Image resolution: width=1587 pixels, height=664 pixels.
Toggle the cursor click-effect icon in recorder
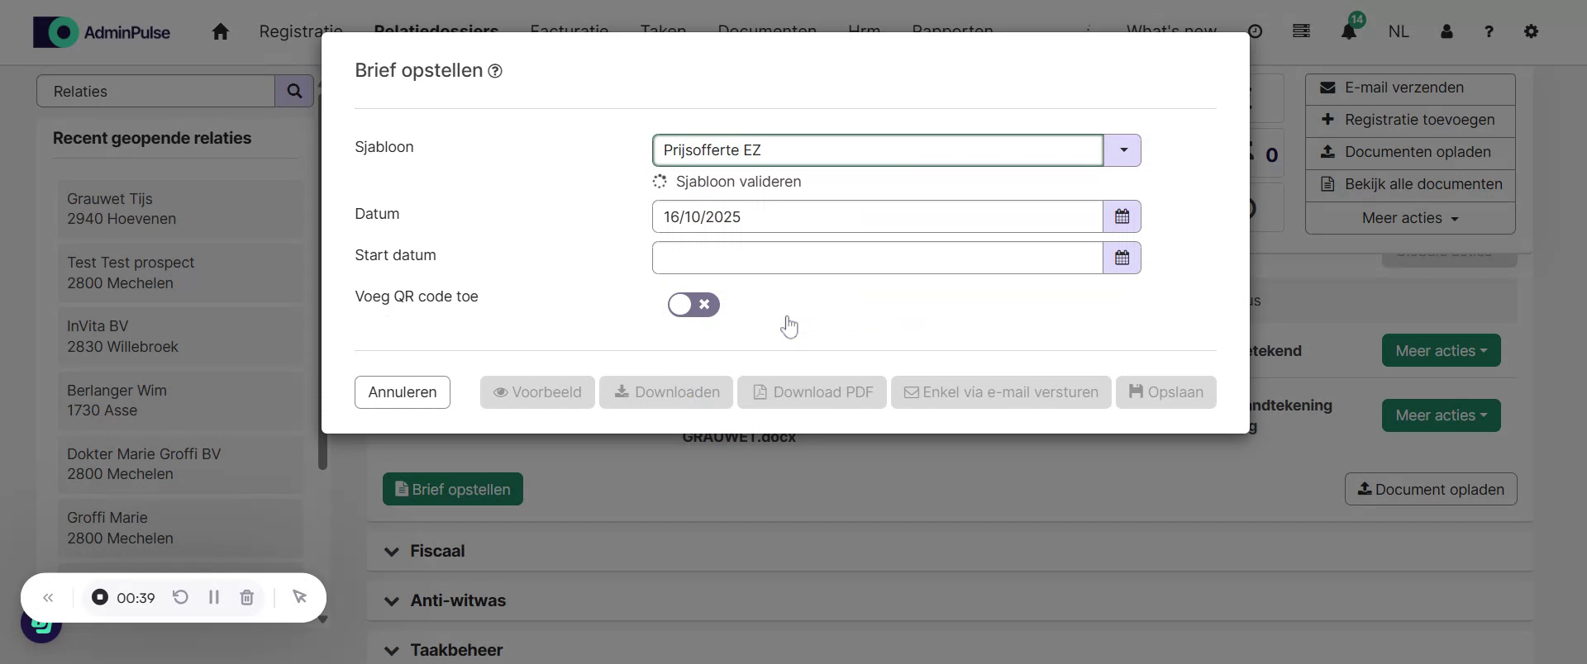pos(299,597)
